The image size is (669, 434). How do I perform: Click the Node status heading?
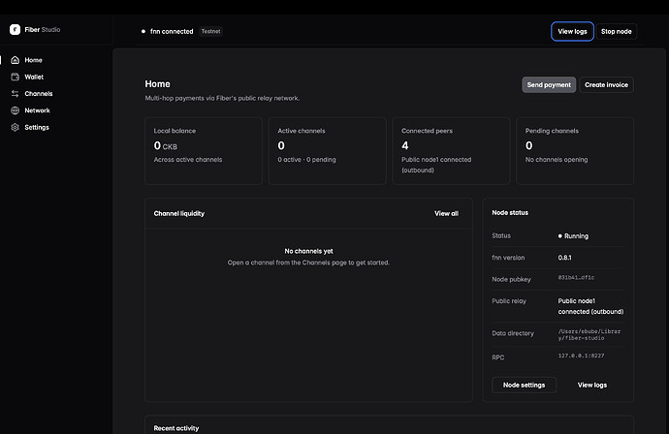pos(510,213)
